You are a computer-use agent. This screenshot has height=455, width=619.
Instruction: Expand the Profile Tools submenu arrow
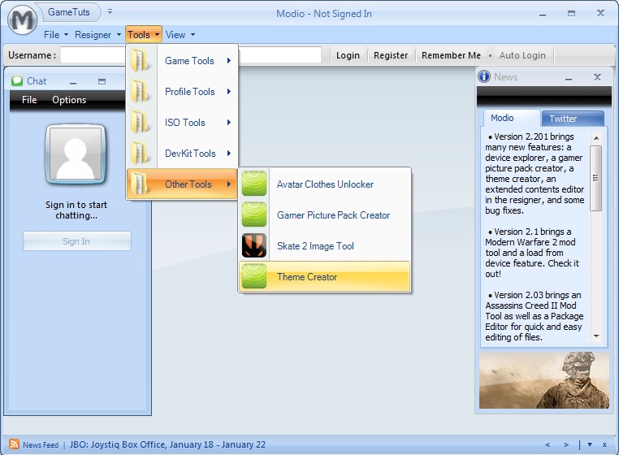228,91
